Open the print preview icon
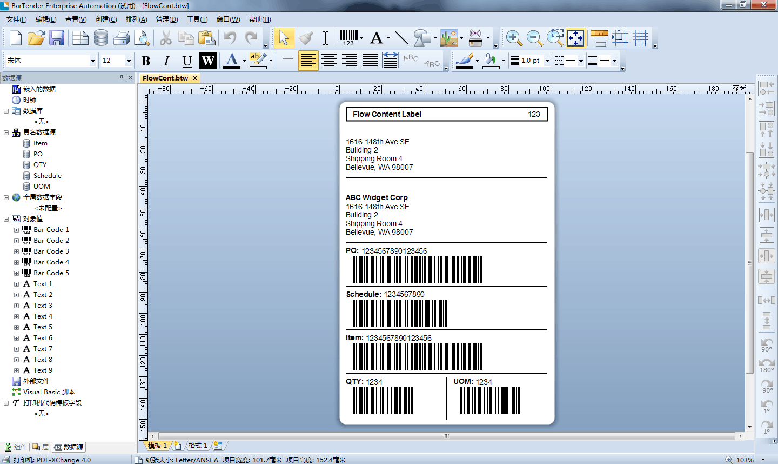 [142, 38]
